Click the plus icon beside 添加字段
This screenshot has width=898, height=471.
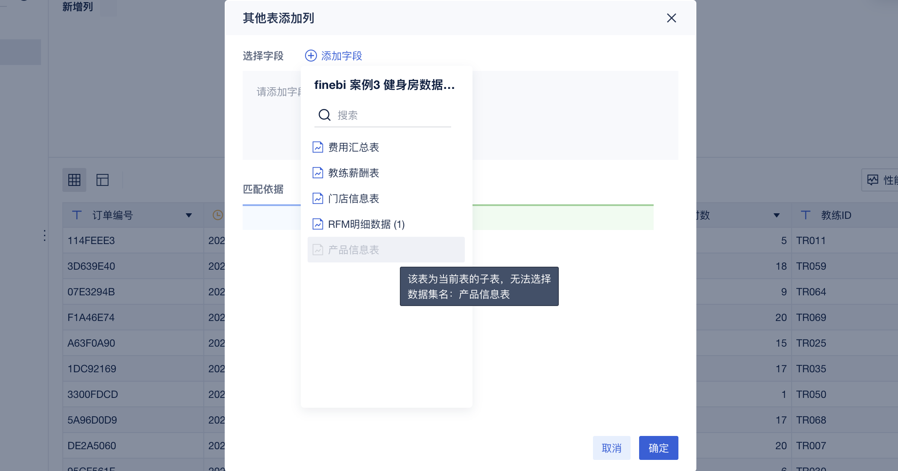(x=311, y=56)
